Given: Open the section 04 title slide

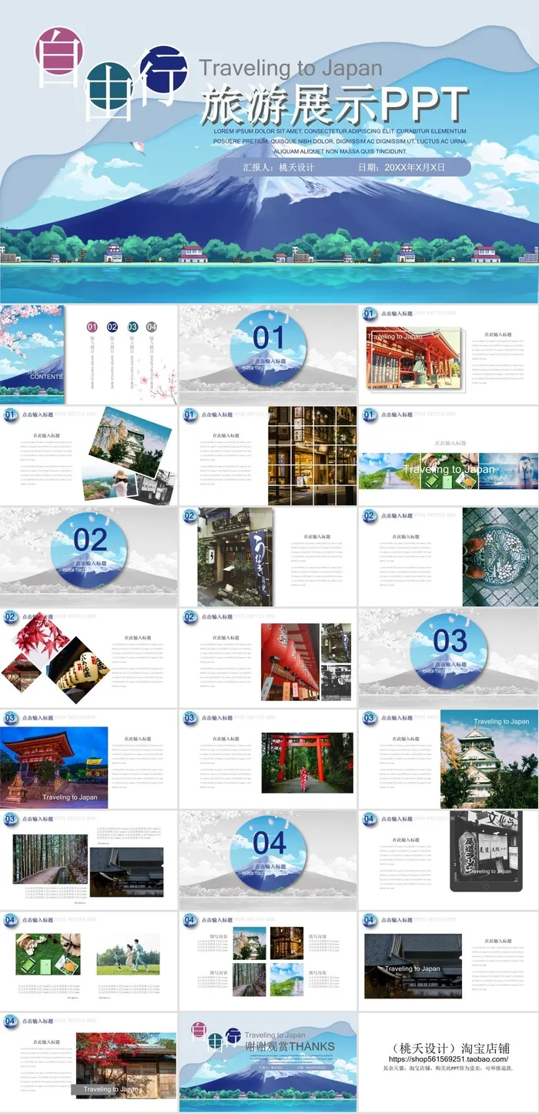Looking at the screenshot, I should point(268,860).
